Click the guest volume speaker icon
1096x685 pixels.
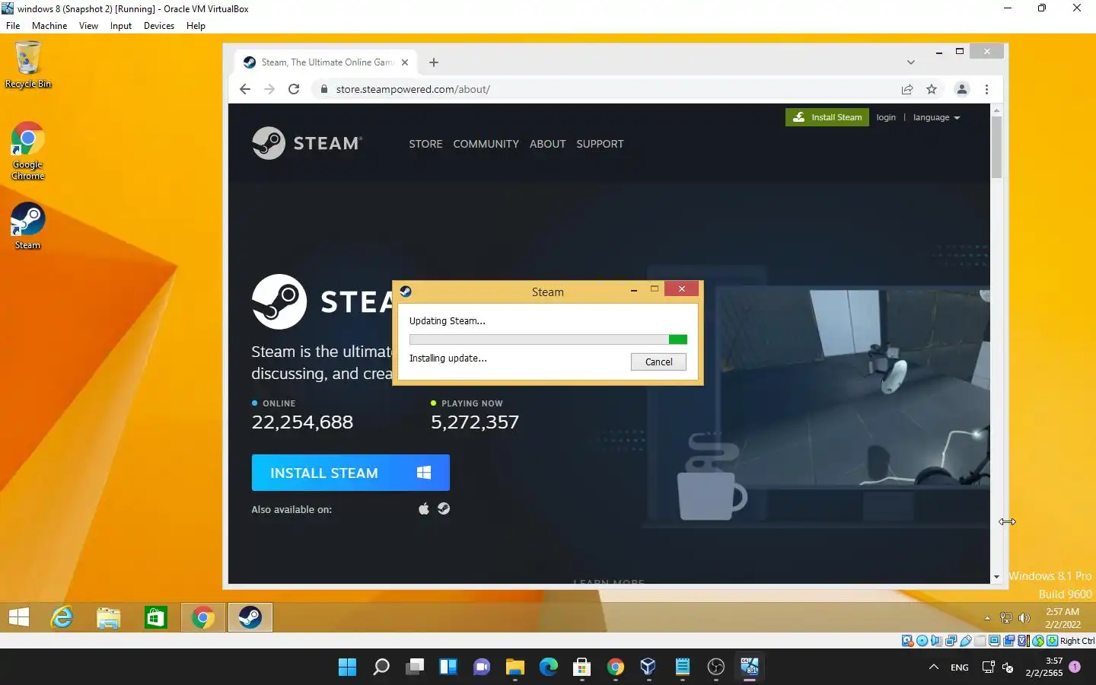[1024, 618]
